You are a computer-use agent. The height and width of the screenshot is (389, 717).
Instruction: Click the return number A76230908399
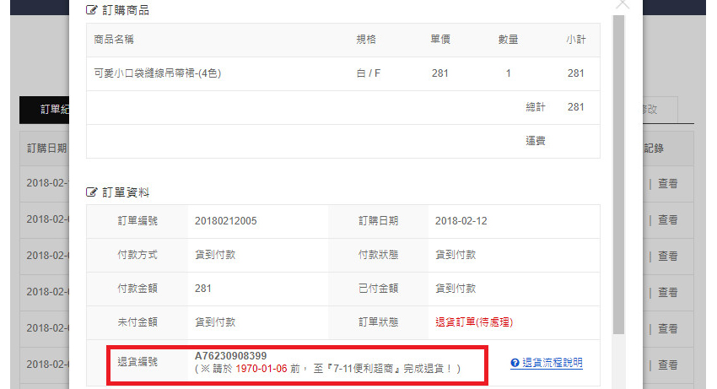[x=230, y=356]
